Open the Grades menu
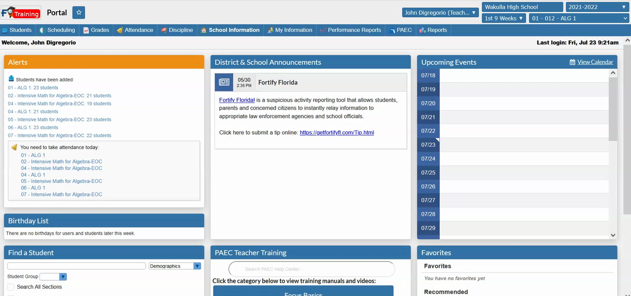The width and height of the screenshot is (631, 296). (x=96, y=30)
